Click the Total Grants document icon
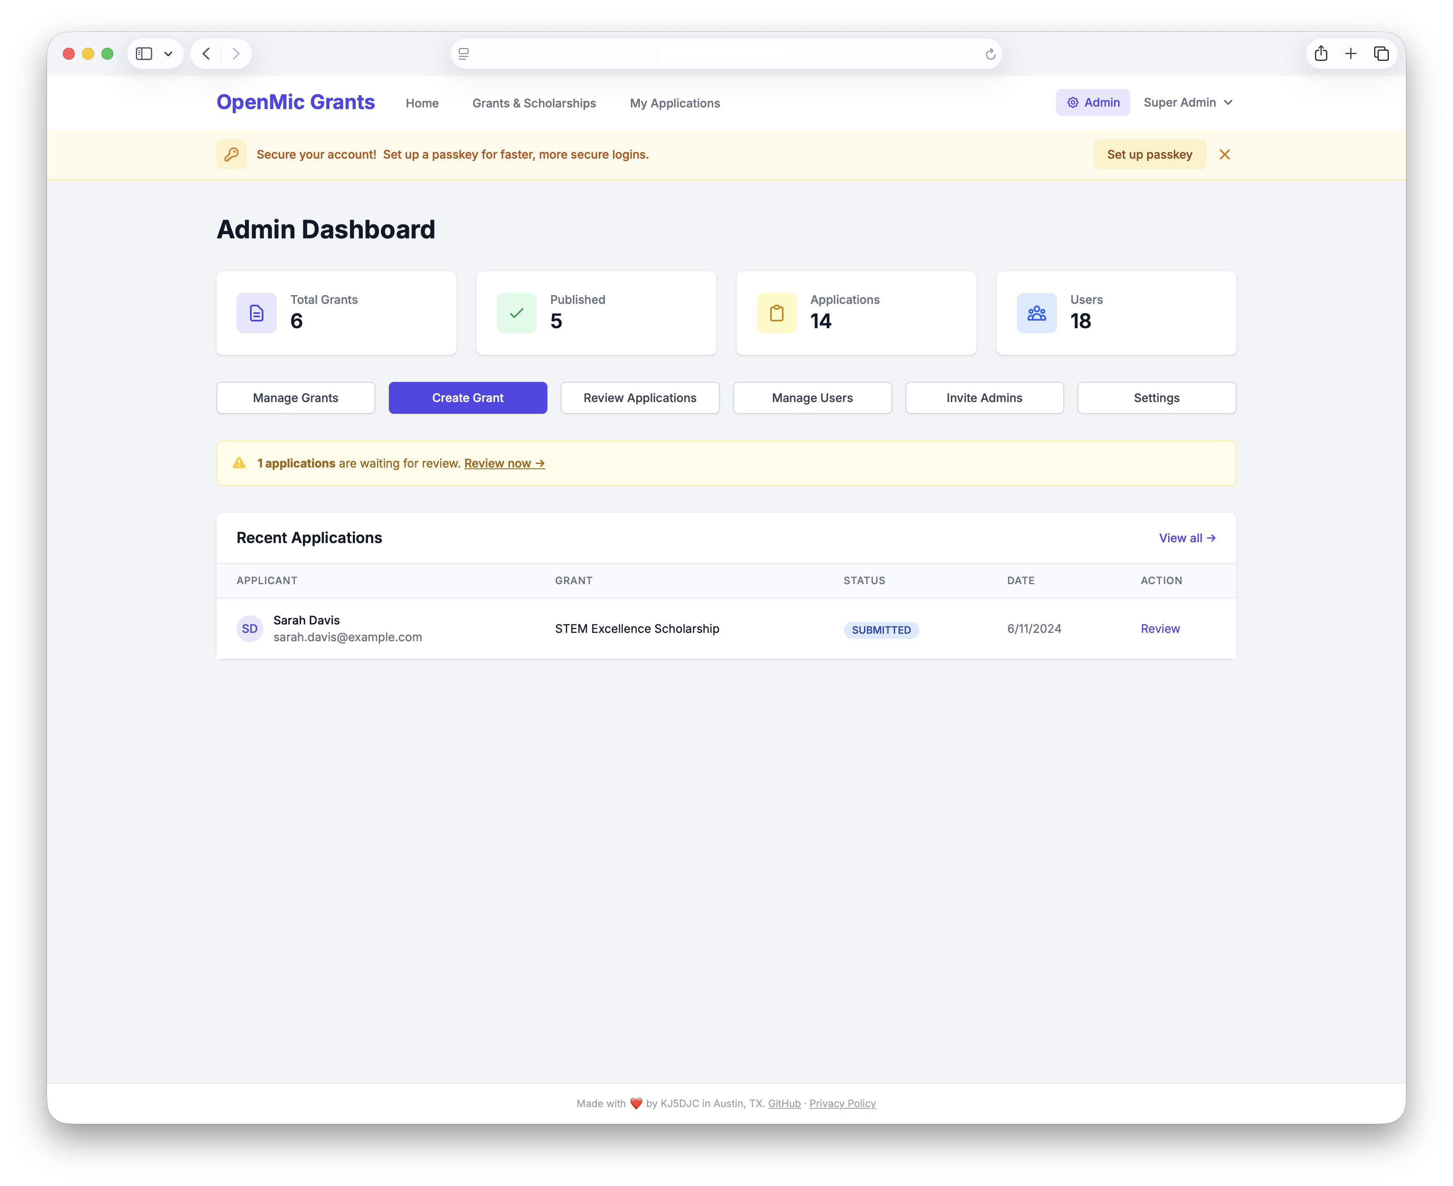This screenshot has width=1453, height=1186. (257, 313)
